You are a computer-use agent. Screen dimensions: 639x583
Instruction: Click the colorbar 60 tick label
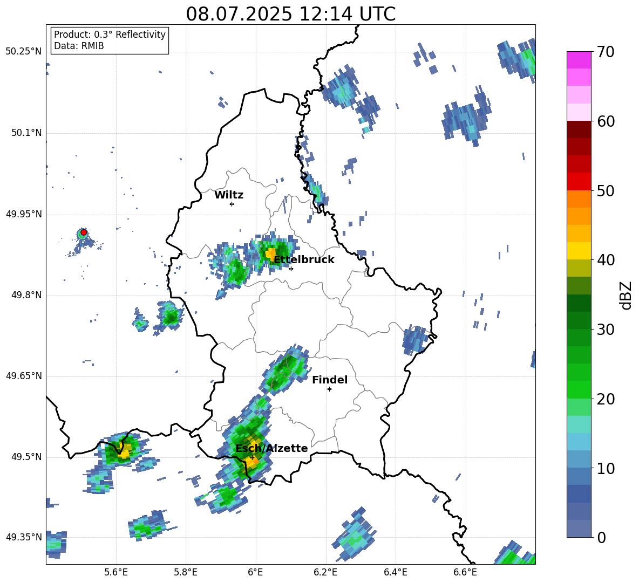[606, 121]
